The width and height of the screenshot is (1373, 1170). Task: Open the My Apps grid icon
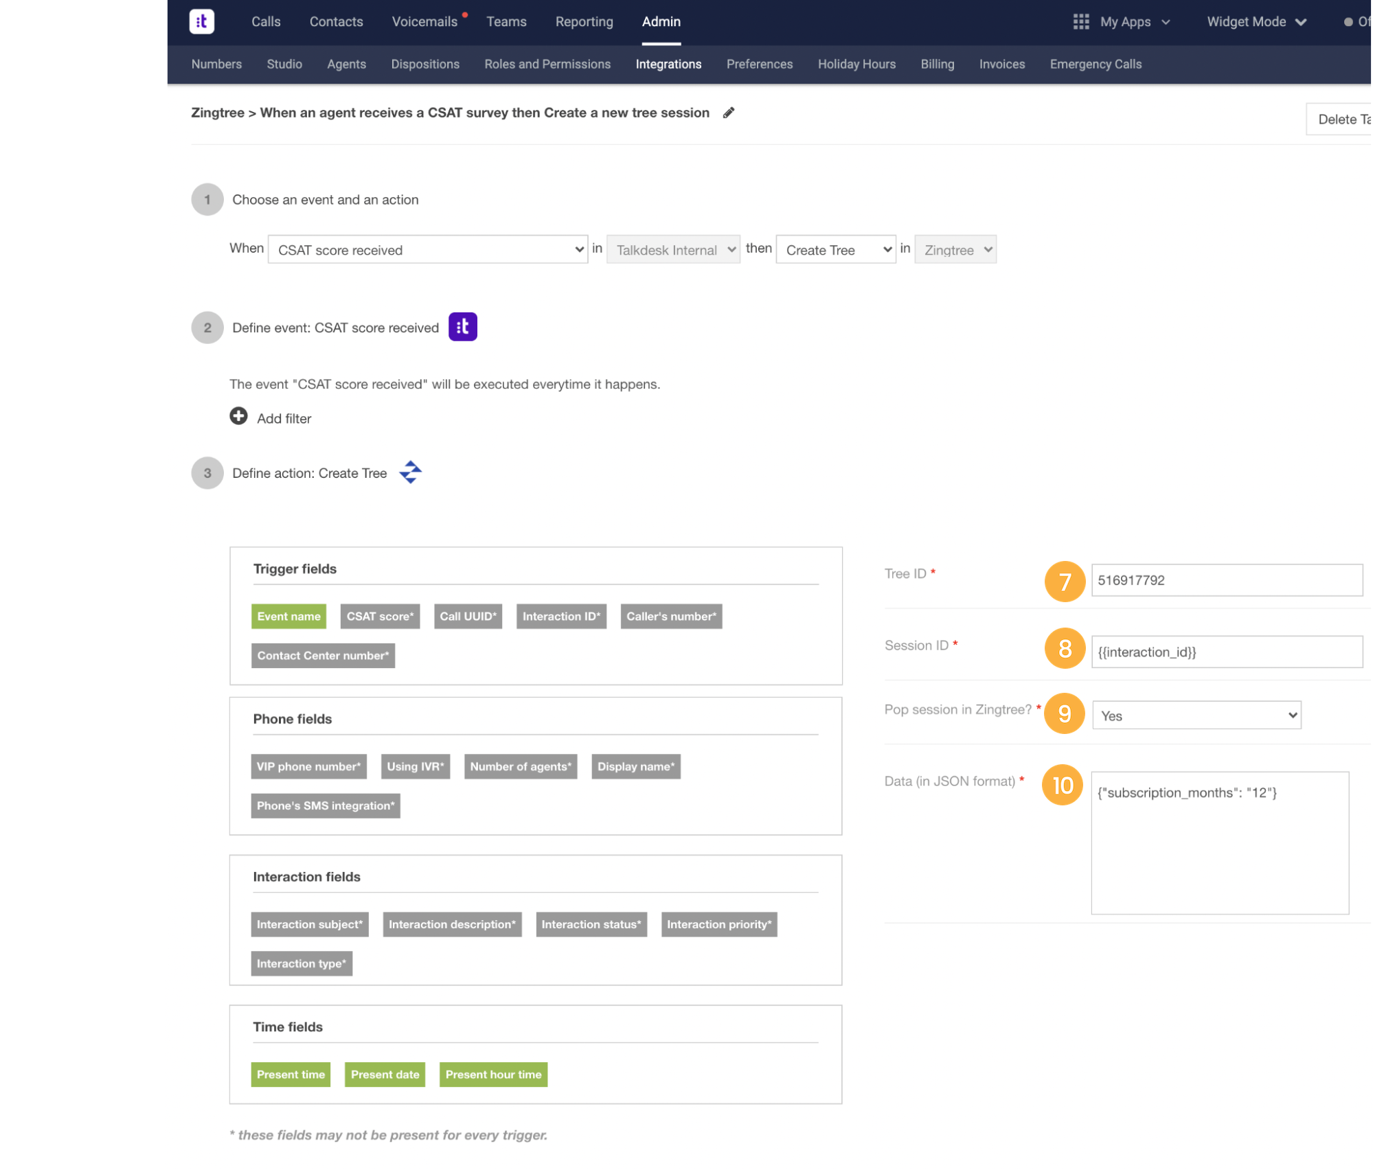[x=1081, y=21]
